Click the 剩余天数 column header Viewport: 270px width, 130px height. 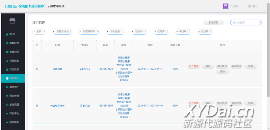[x=175, y=45]
